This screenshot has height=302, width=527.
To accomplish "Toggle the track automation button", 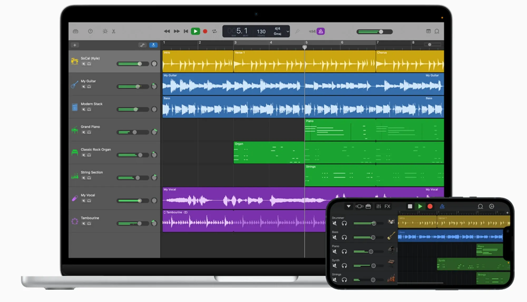I will coord(142,45).
